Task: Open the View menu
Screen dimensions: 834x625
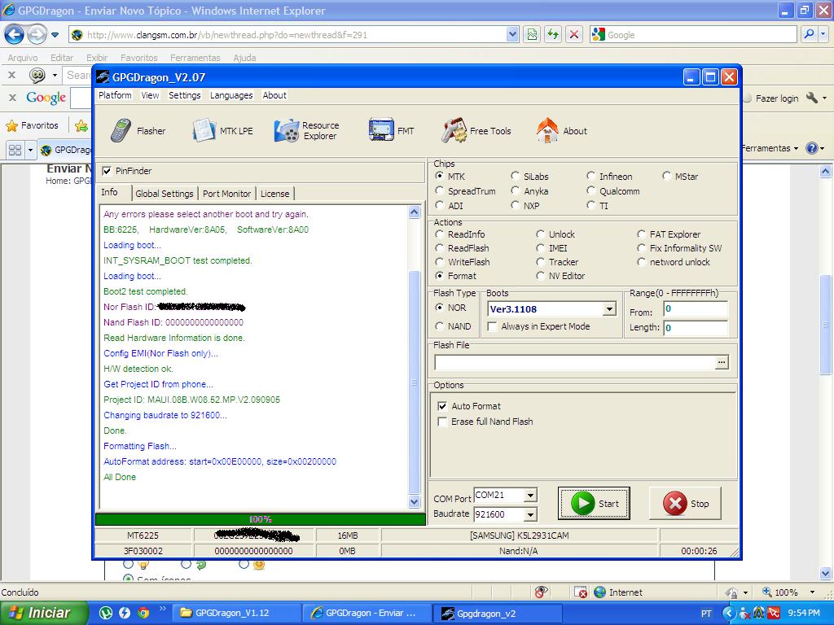Action: 150,95
